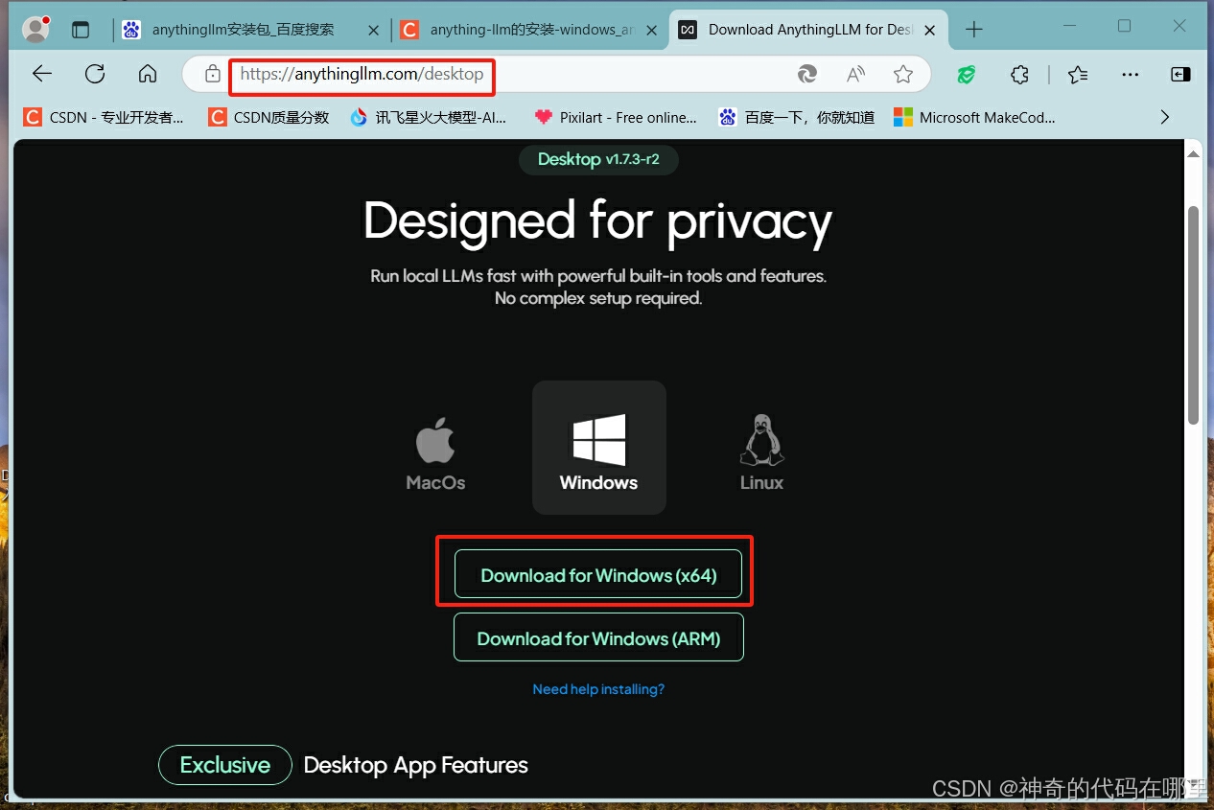The image size is (1214, 810).
Task: Open the Extensions puzzle icon
Action: point(1019,74)
